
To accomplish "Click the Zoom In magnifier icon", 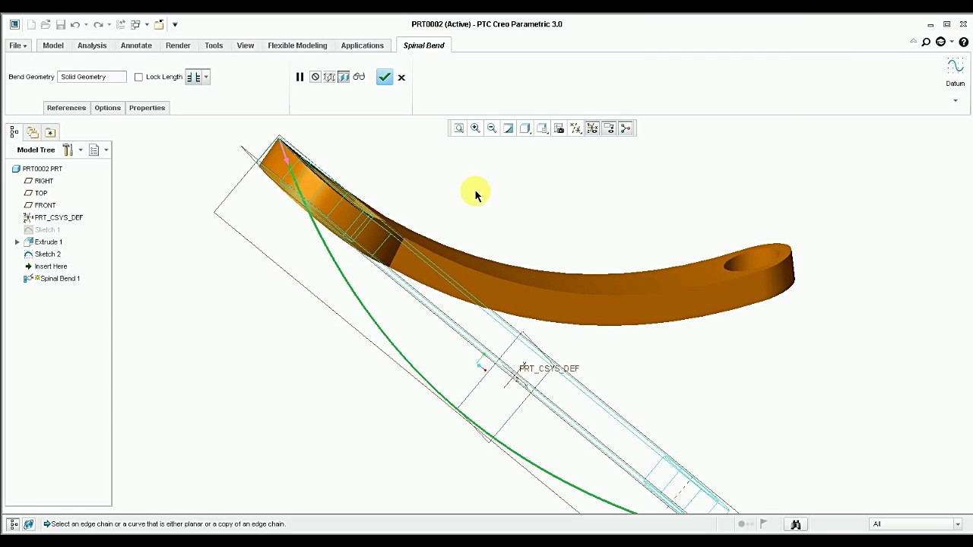I will coord(475,128).
